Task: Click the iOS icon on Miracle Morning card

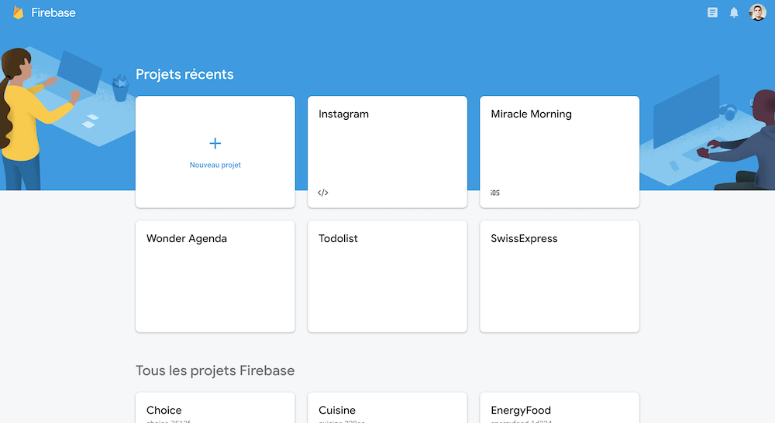Action: pos(494,193)
